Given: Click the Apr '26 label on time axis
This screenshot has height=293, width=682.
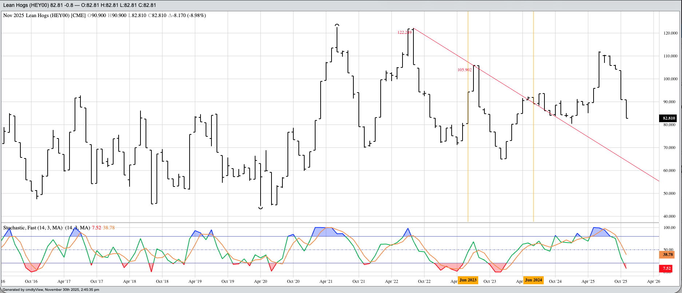Looking at the screenshot, I should [653, 281].
